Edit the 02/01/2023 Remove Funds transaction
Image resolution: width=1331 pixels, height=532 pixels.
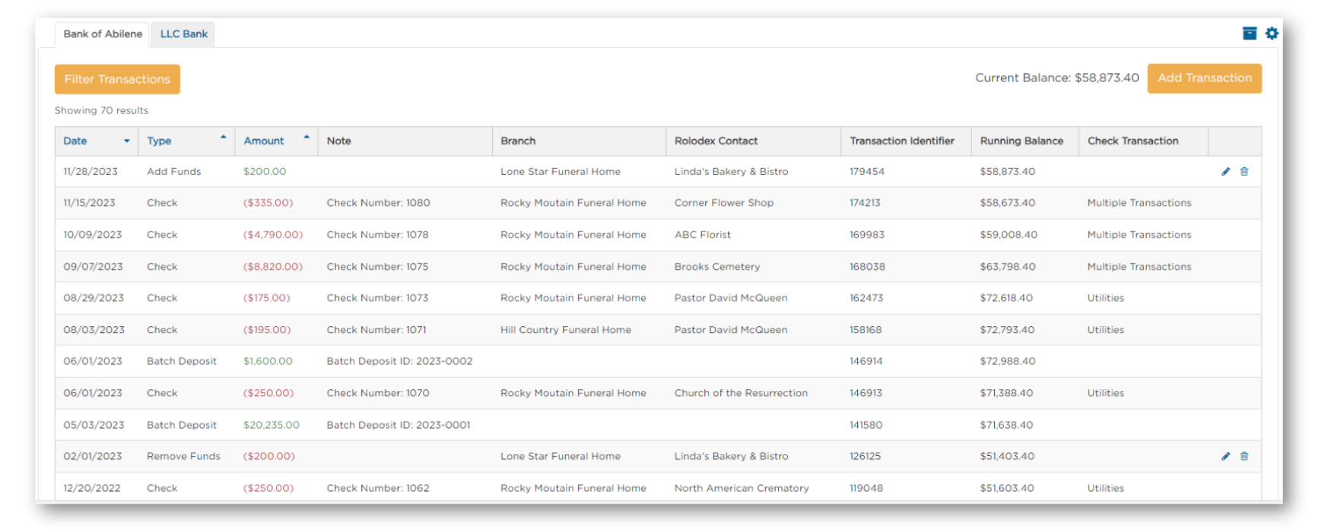tap(1225, 456)
